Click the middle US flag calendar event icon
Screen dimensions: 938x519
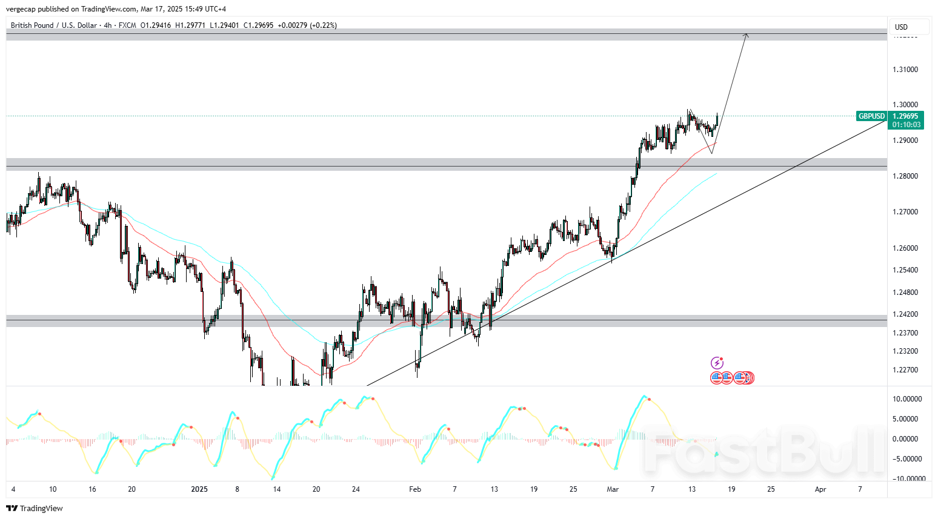pyautogui.click(x=728, y=377)
